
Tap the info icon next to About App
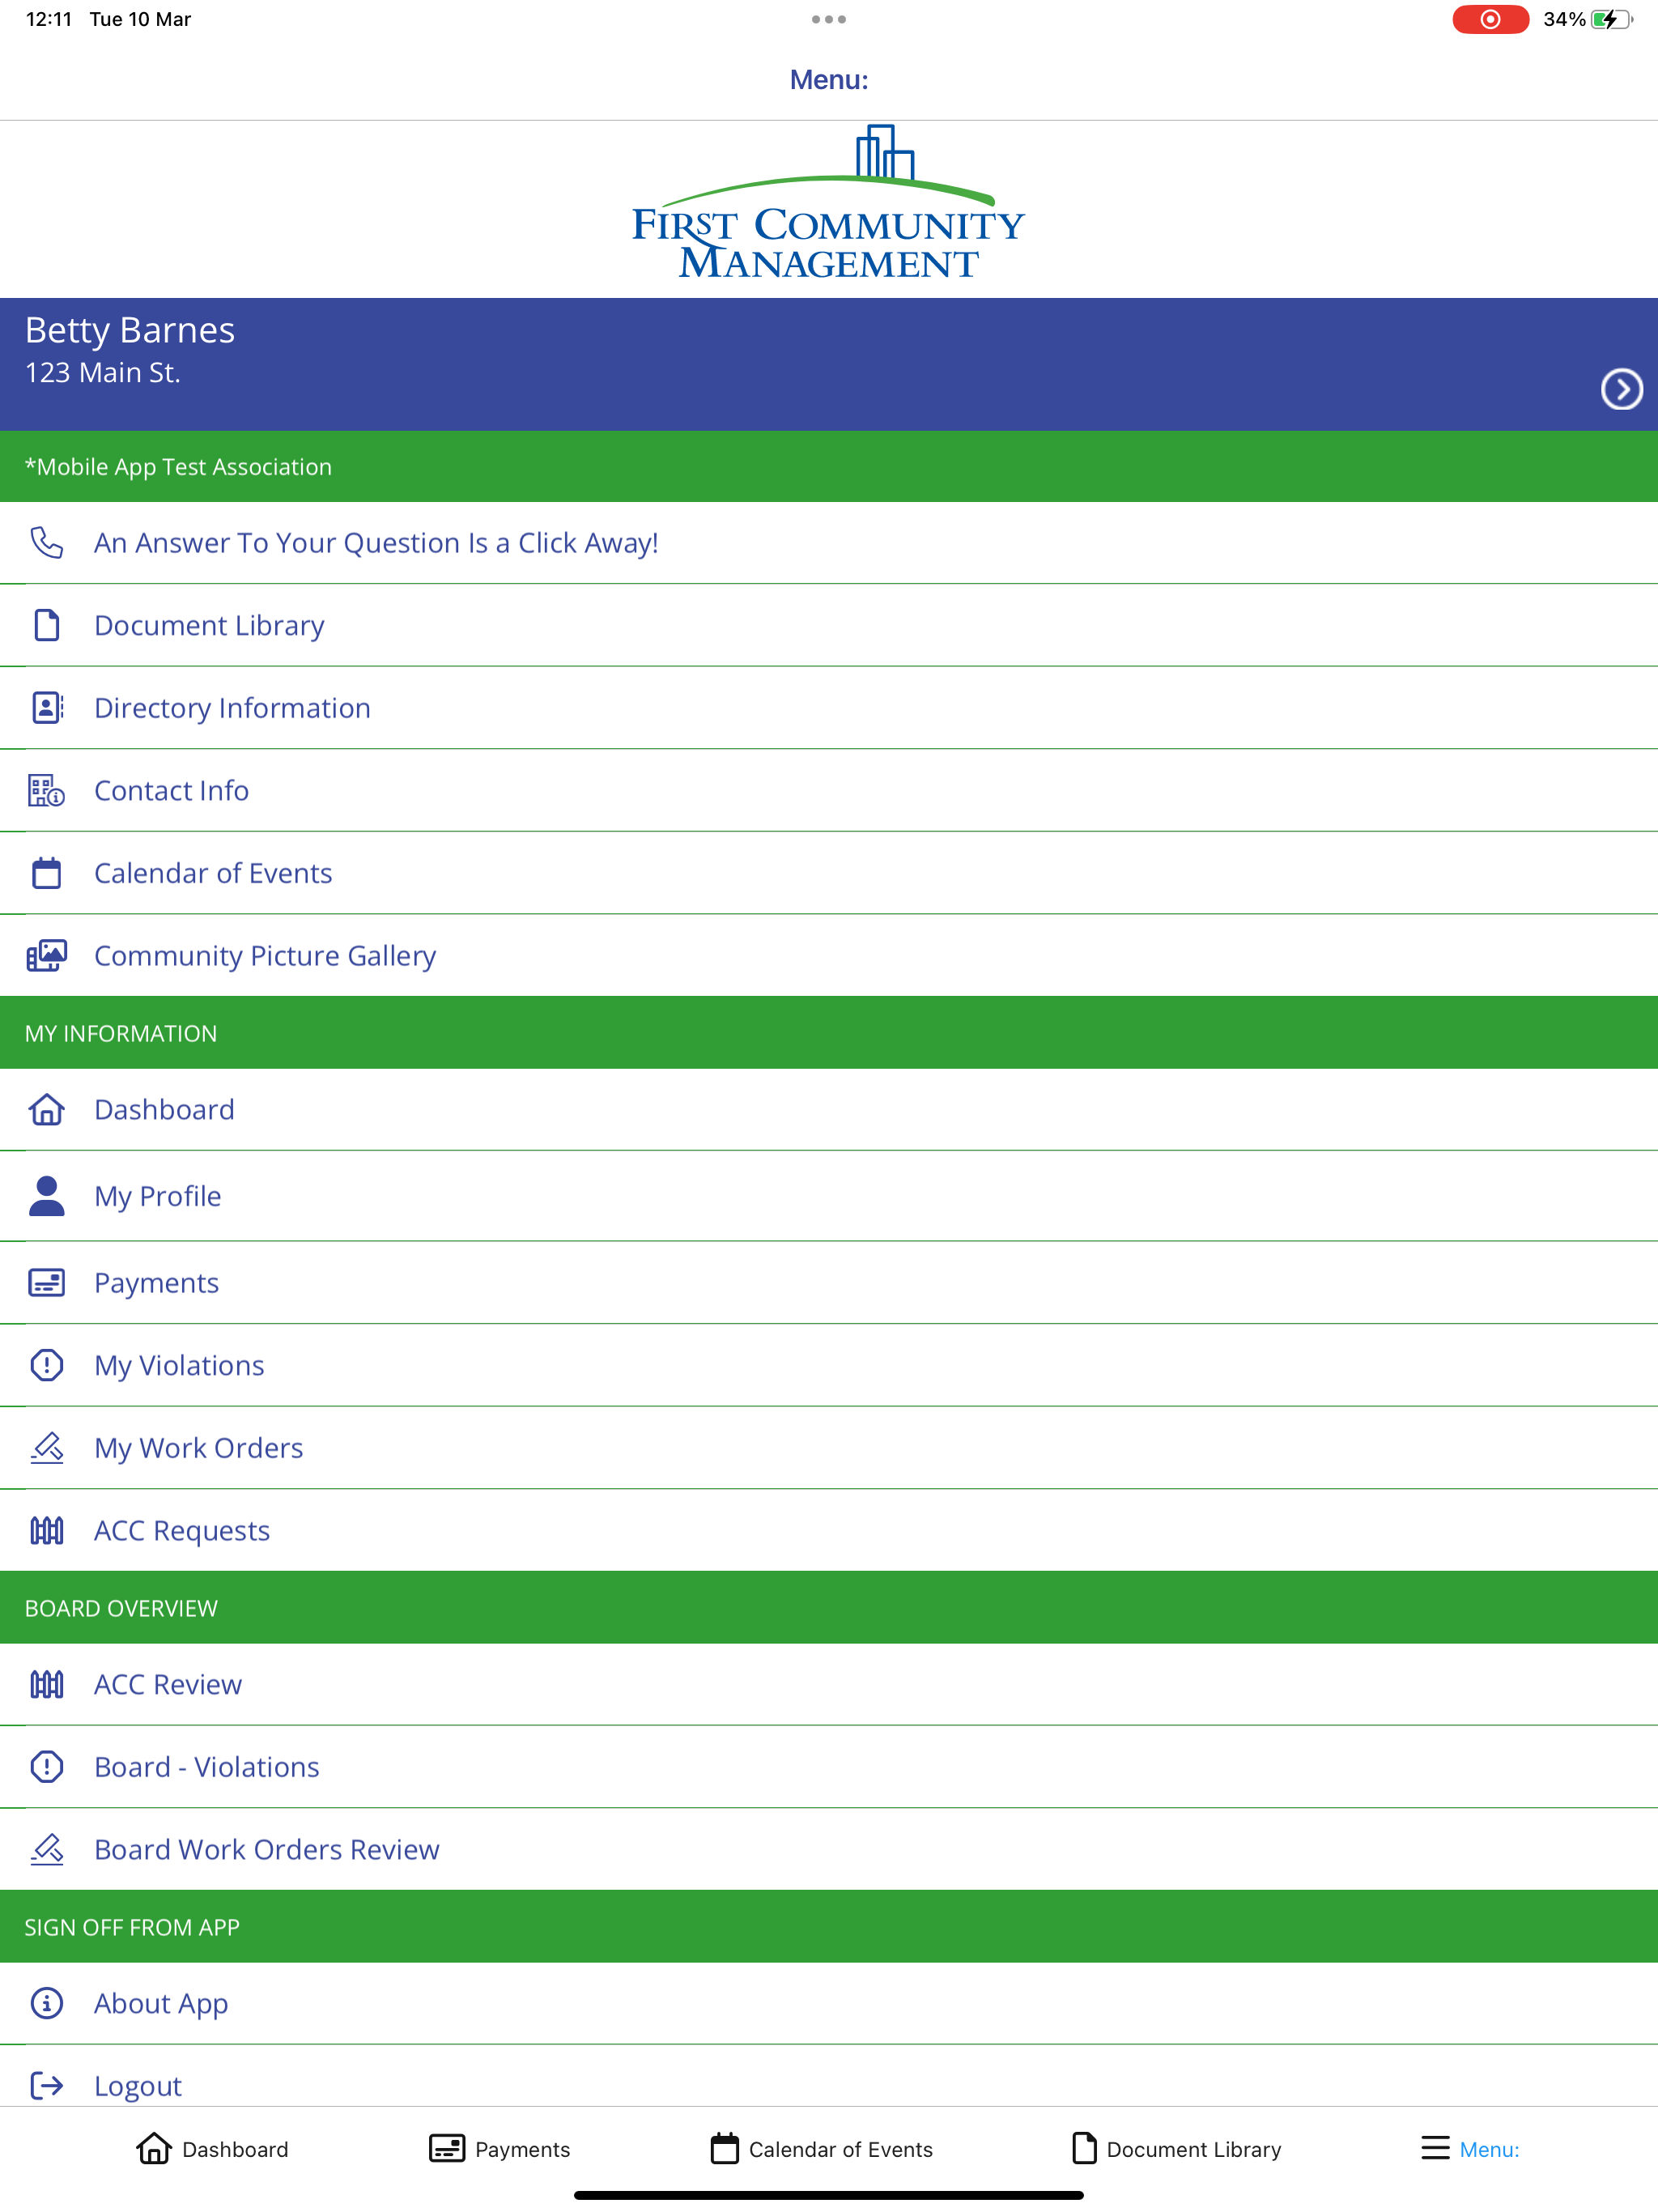pos(46,2003)
